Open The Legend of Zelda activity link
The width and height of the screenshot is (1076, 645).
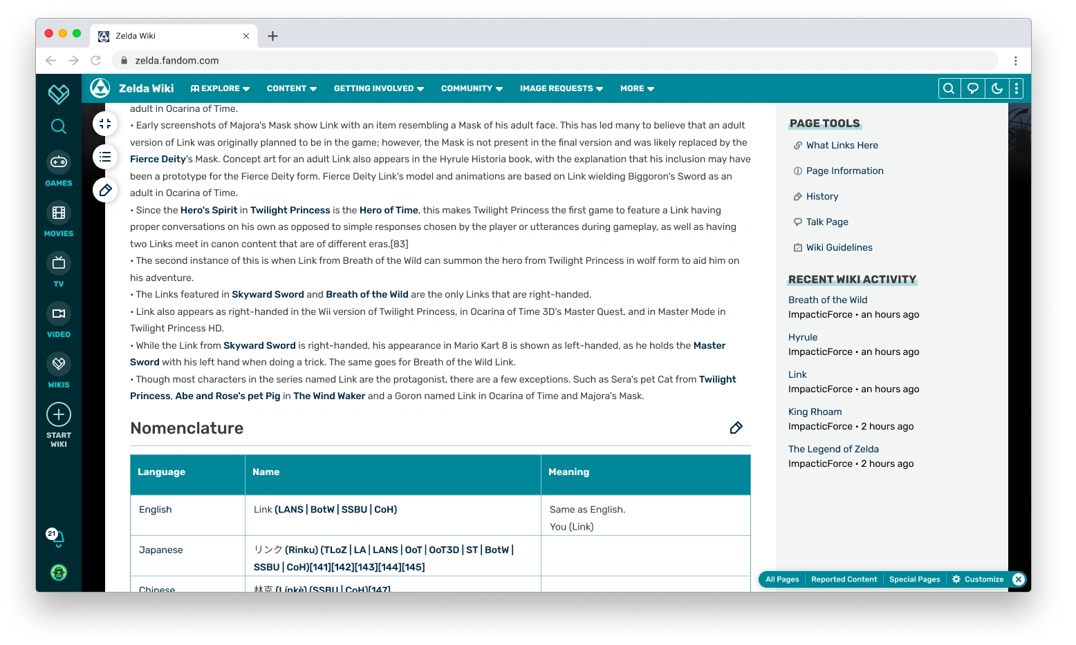[x=833, y=449]
